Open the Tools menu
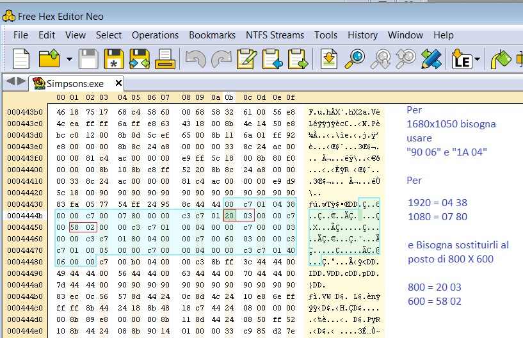523x338 pixels. (326, 35)
